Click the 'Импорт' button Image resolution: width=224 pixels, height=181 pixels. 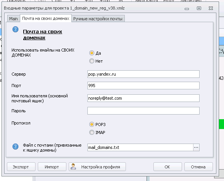[x=52, y=167]
